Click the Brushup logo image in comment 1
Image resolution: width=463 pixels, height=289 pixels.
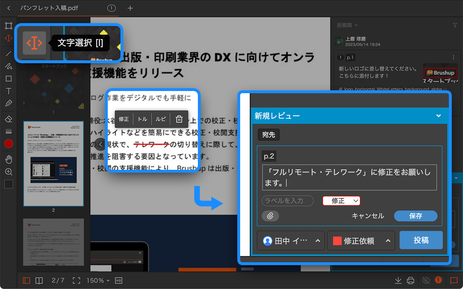pyautogui.click(x=440, y=74)
